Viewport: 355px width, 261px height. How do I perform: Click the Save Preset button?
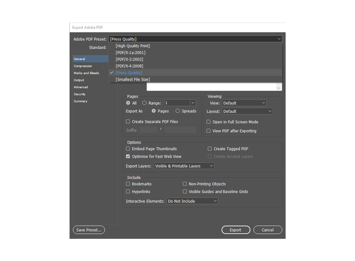click(x=89, y=230)
